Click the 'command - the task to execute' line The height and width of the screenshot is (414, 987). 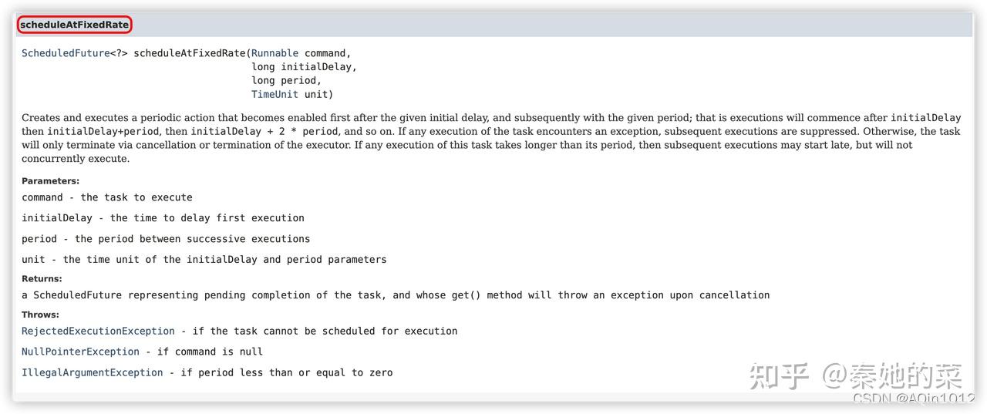click(x=107, y=197)
